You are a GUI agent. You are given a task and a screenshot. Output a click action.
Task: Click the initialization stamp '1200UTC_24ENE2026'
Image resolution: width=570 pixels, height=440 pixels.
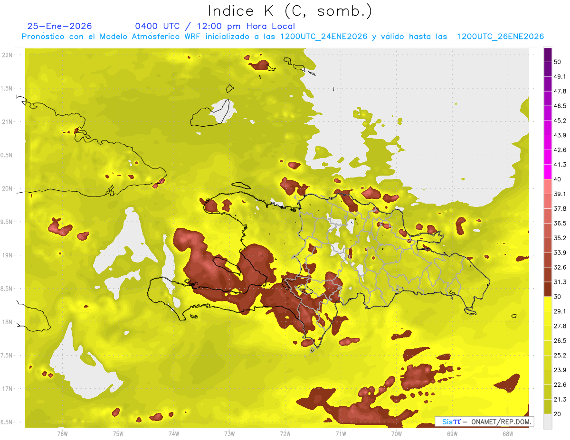pyautogui.click(x=324, y=37)
